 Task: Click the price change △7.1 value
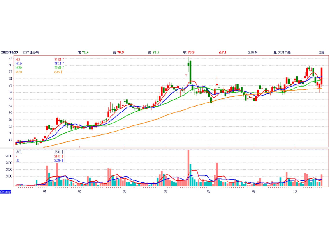coord(222,52)
